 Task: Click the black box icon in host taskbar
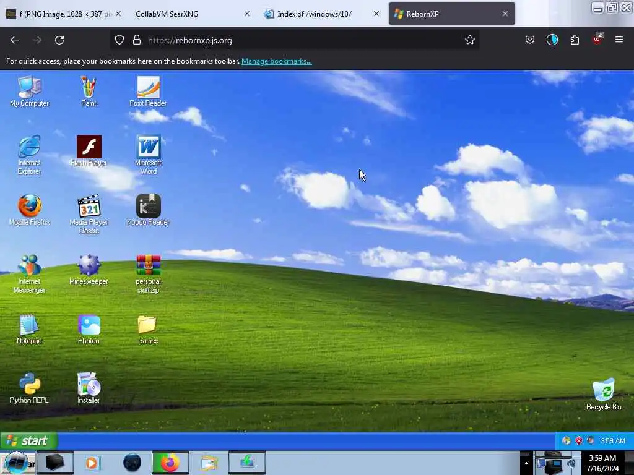54,463
